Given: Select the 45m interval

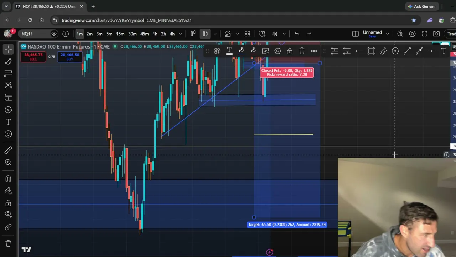Looking at the screenshot, I should (145, 34).
